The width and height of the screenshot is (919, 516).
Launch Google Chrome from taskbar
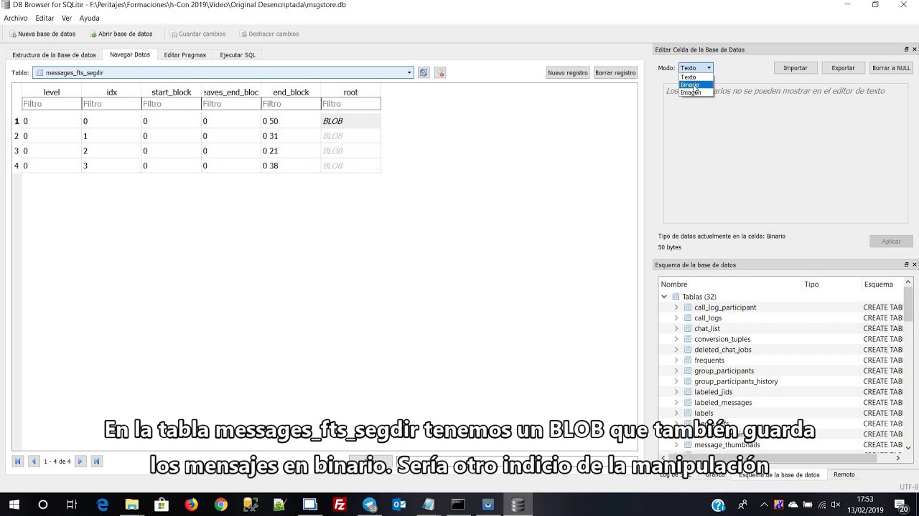(x=220, y=505)
